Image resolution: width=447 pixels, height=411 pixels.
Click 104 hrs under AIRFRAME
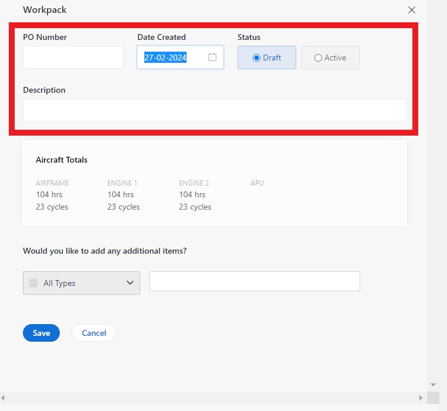tap(49, 195)
